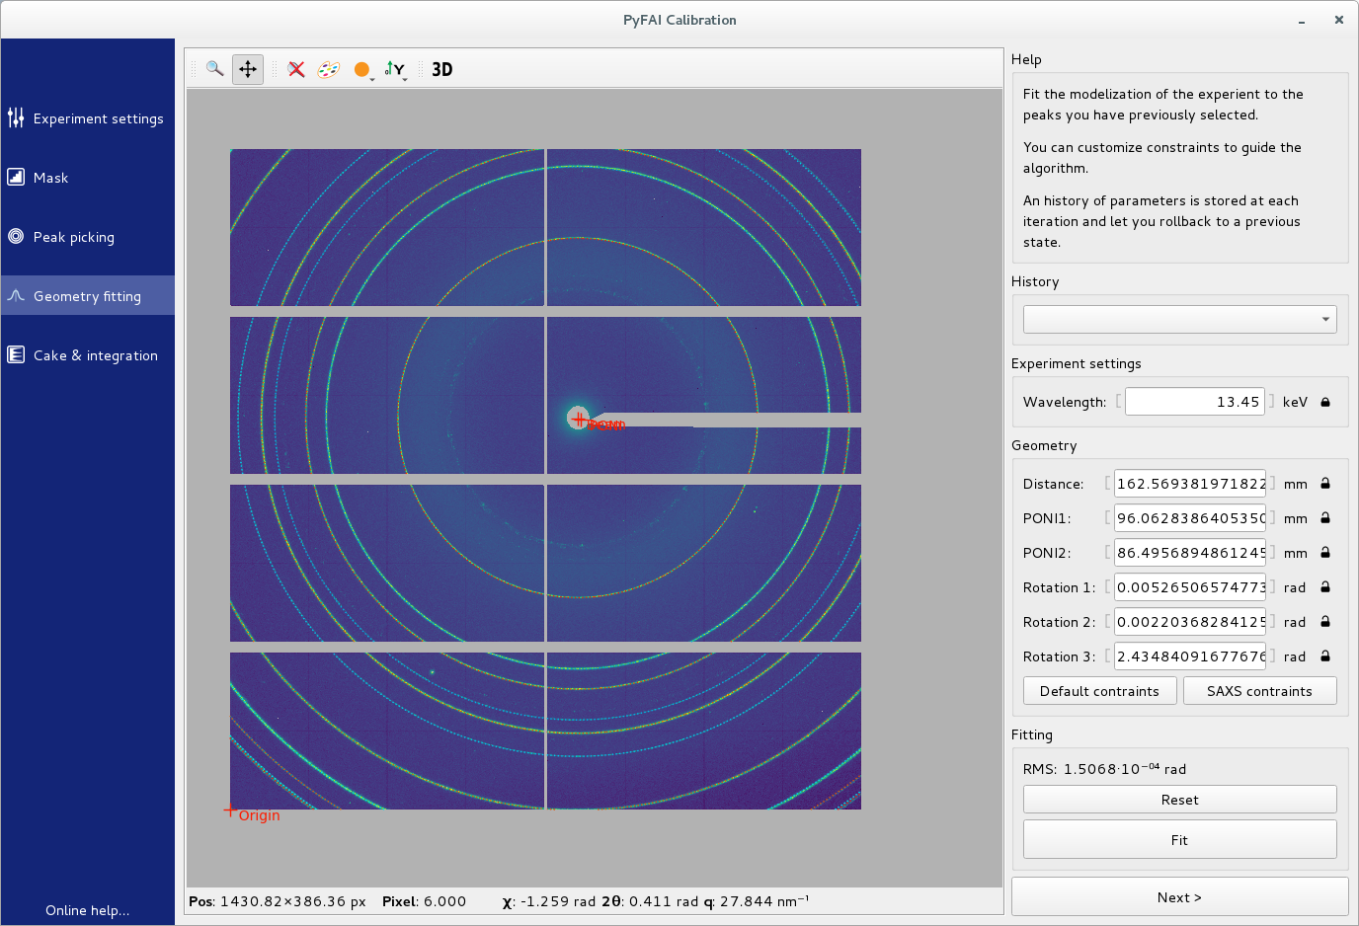
Task: Lock the Wavelength value
Action: pyautogui.click(x=1324, y=402)
